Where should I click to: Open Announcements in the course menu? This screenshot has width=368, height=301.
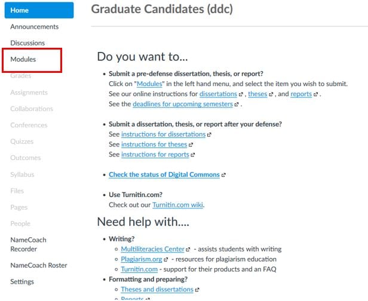[34, 26]
